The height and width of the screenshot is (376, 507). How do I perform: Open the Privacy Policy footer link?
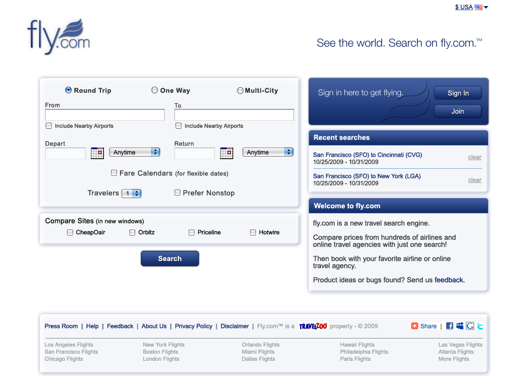coord(193,326)
